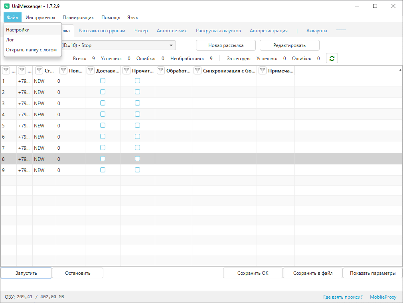
Task: Open the Планировщик menu
Action: (x=78, y=18)
